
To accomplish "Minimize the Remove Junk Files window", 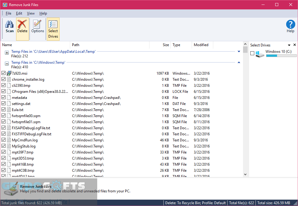I will coord(263,5).
